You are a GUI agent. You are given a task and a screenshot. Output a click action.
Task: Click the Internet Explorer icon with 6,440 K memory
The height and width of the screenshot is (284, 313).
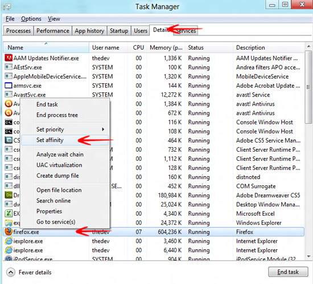pyautogui.click(x=9, y=250)
